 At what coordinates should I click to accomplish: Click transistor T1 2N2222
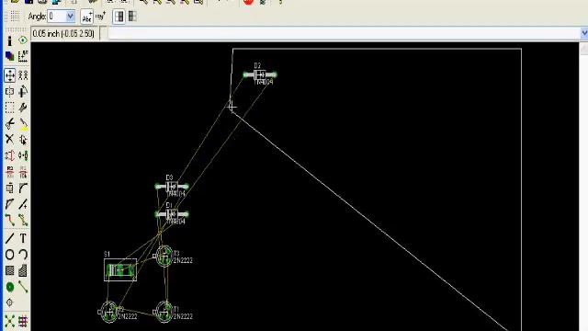pos(164,312)
